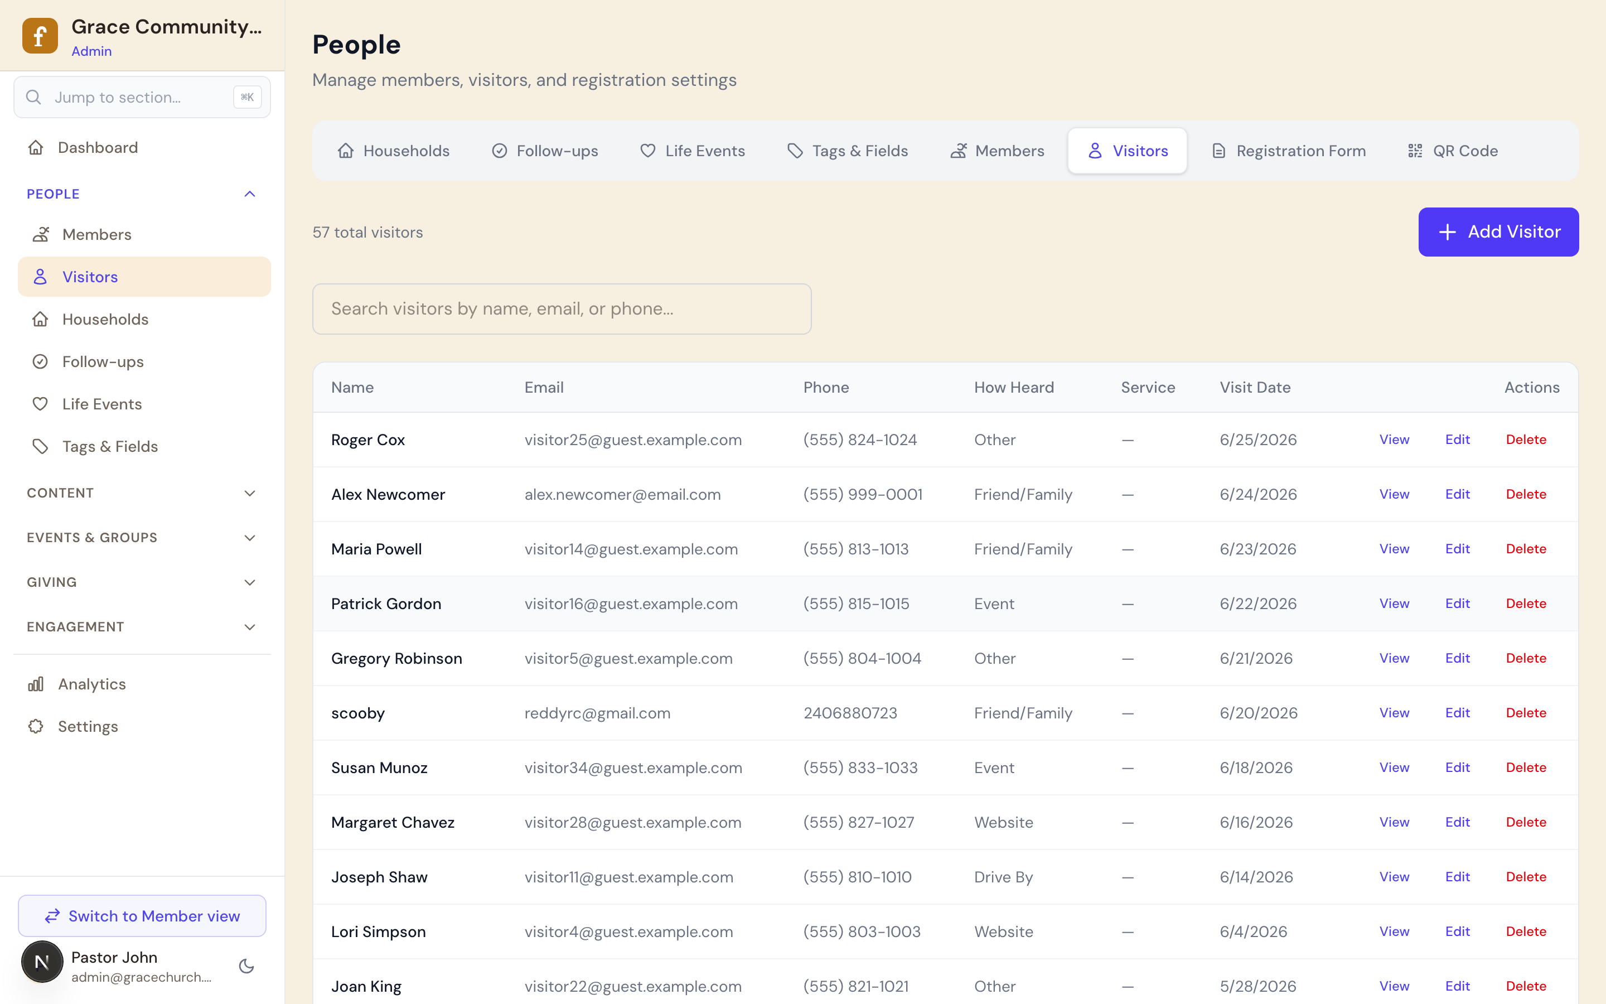The height and width of the screenshot is (1004, 1606).
Task: Click the Margaret Chavez name cell
Action: coord(393,823)
